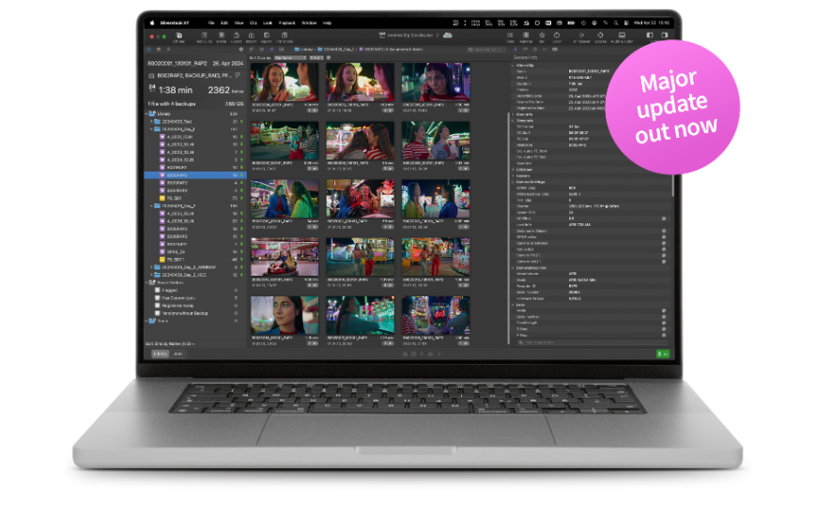Screen dimensions: 817x513
Task: Open the Clip menu in the menu bar
Action: tap(253, 22)
